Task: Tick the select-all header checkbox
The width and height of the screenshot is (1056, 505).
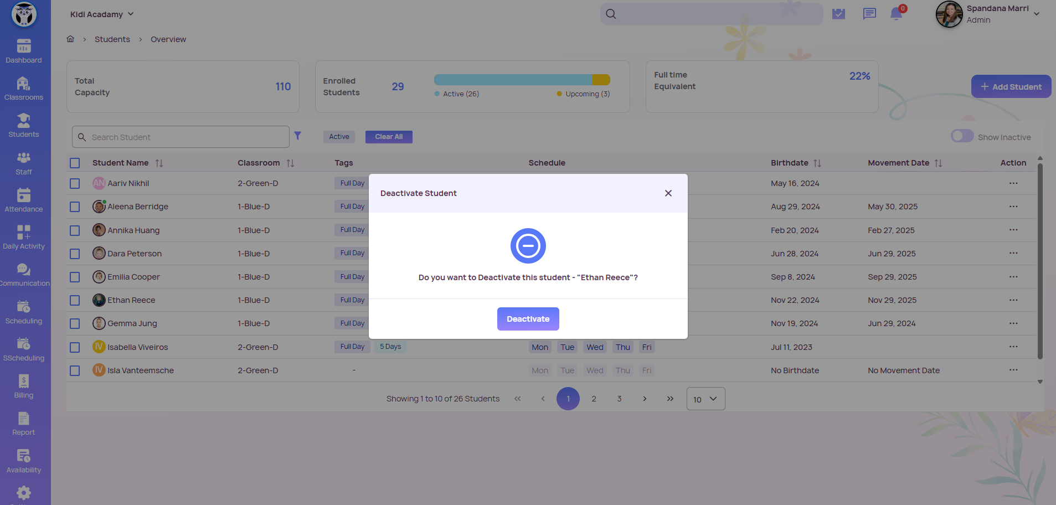Action: (x=75, y=163)
